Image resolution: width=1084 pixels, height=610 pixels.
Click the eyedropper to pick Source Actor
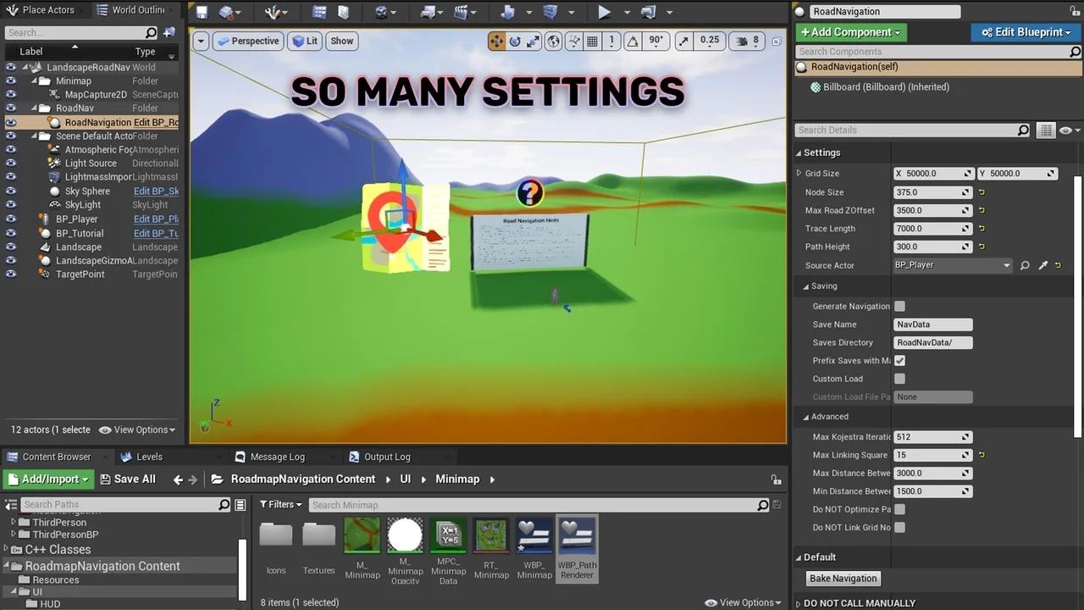(1043, 265)
